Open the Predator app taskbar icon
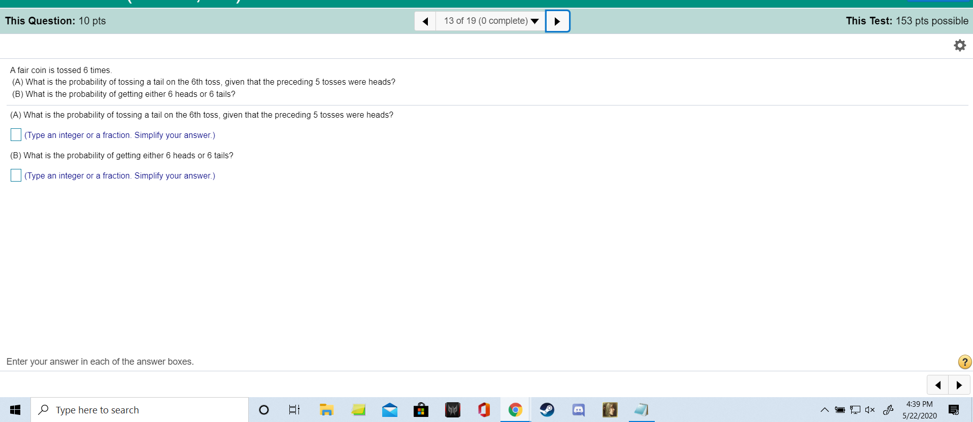 (453, 410)
